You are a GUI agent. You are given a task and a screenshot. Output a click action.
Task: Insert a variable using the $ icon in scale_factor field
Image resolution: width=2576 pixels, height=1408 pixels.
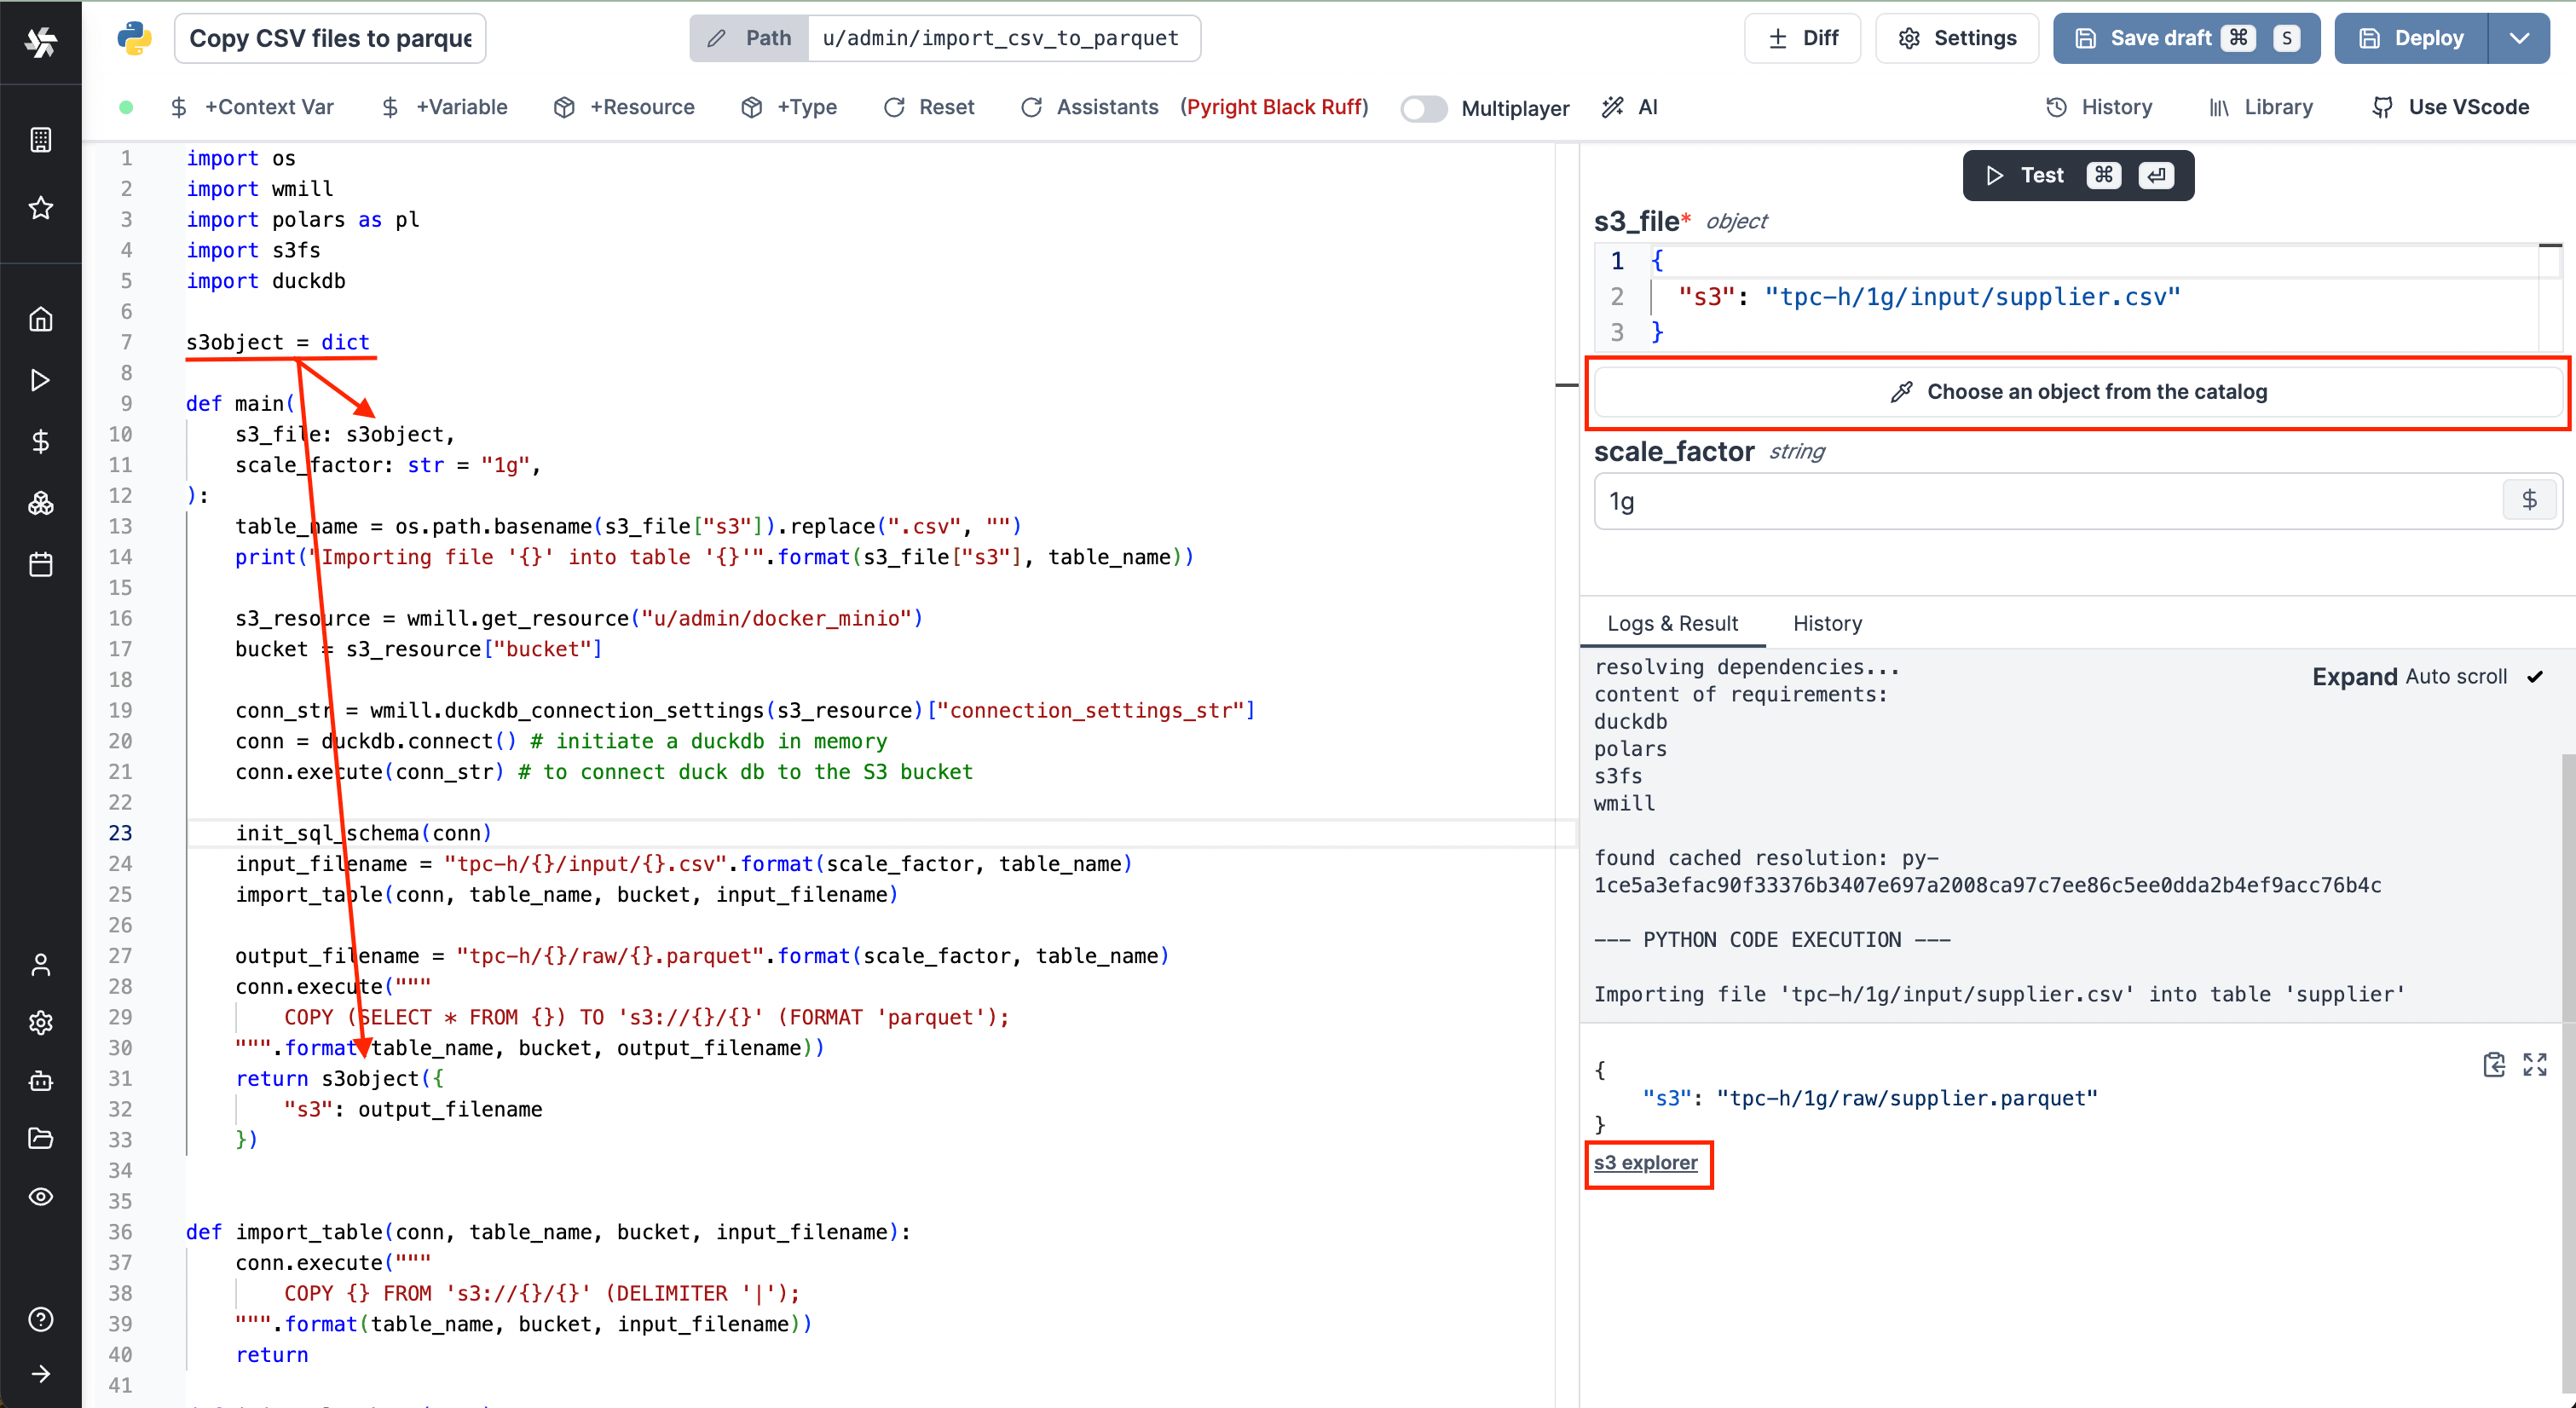[2530, 500]
